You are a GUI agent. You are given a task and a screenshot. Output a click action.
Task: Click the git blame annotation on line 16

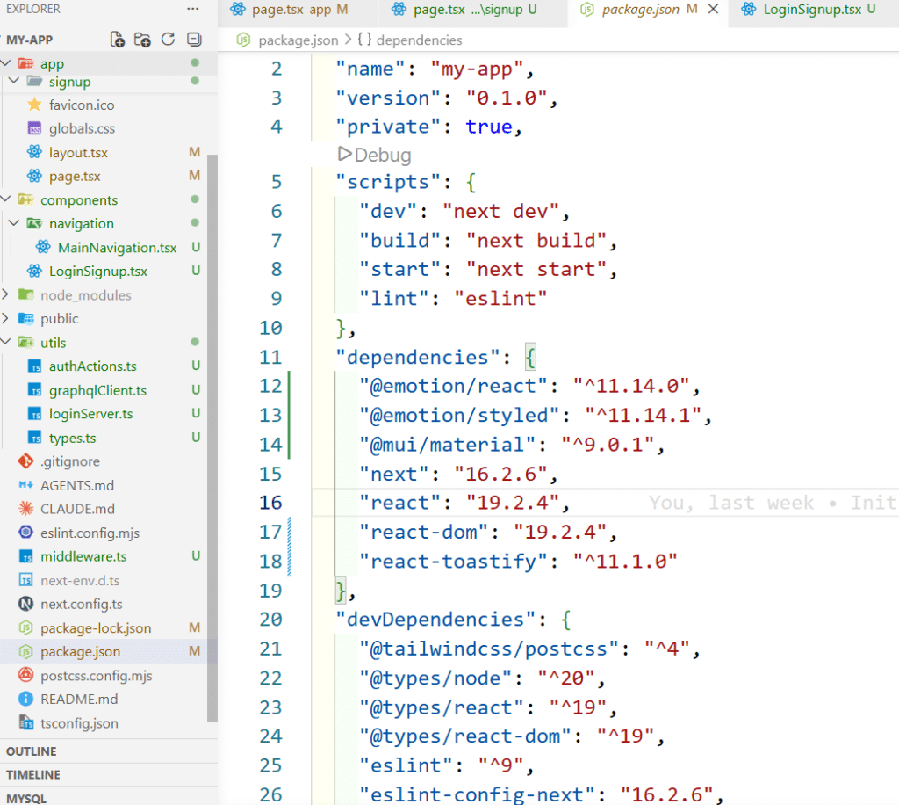pos(773,503)
